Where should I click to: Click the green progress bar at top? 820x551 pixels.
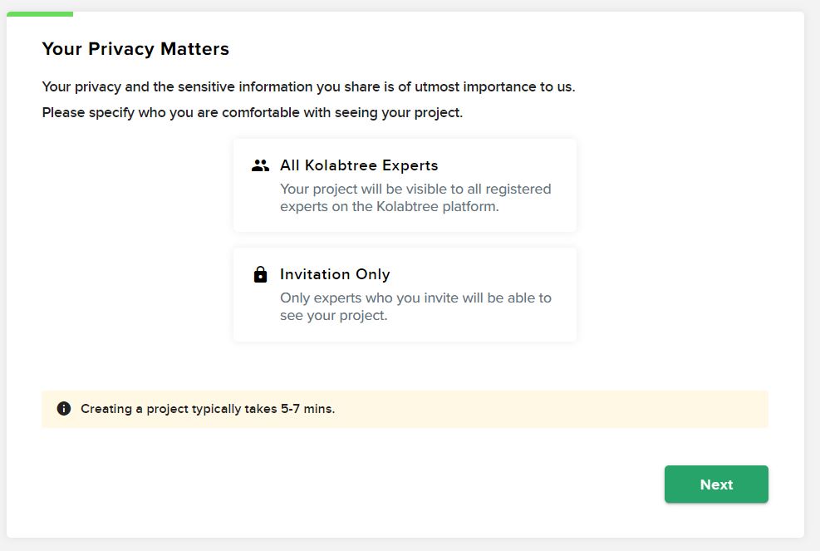click(40, 14)
